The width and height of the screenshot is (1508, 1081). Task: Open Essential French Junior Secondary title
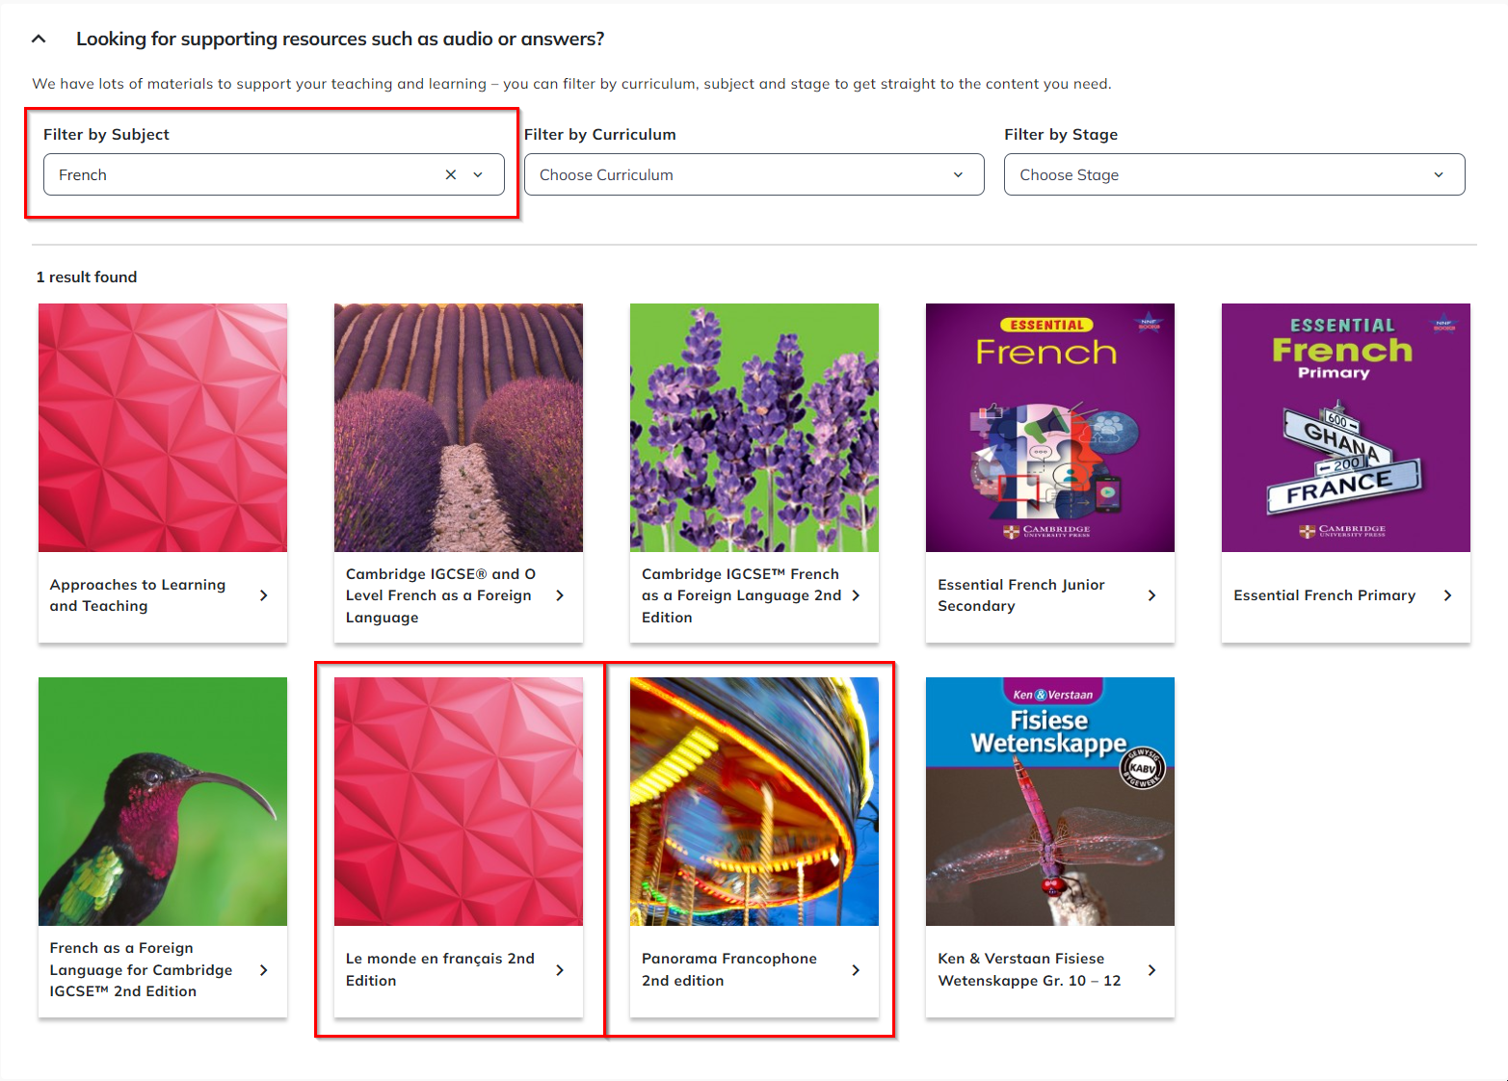1021,595
